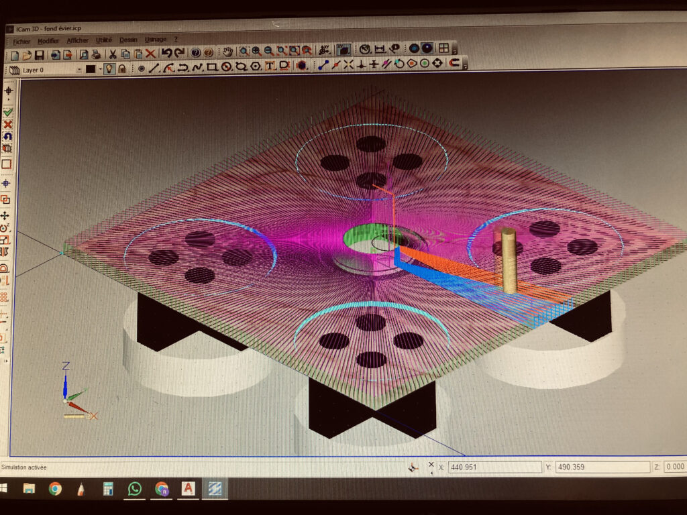Click the Zoom window icon
Screen dimensions: 687x515
(244, 51)
